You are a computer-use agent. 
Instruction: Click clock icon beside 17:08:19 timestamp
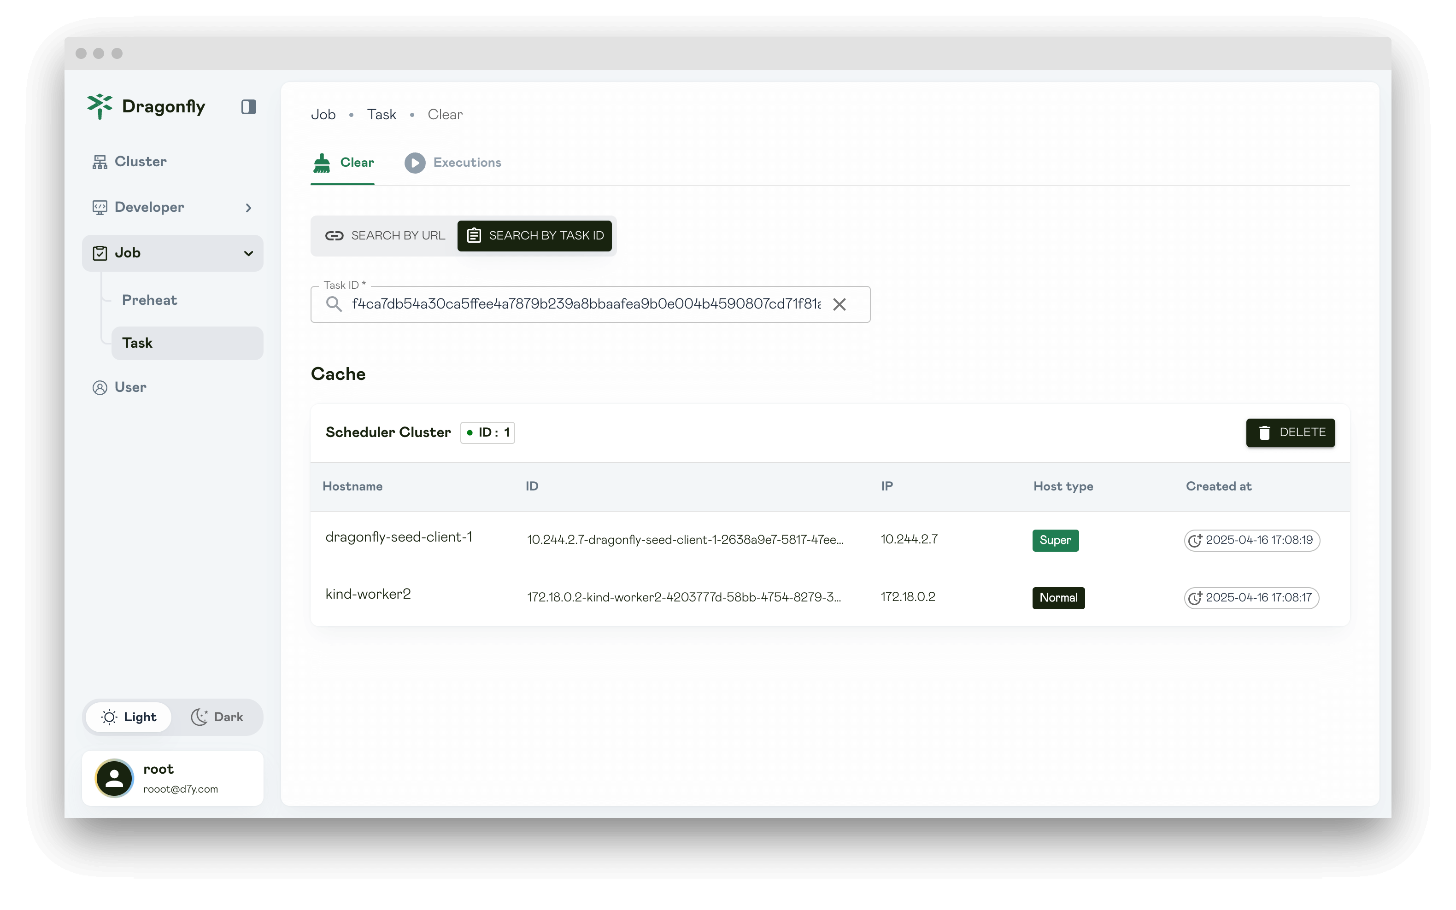click(x=1195, y=541)
